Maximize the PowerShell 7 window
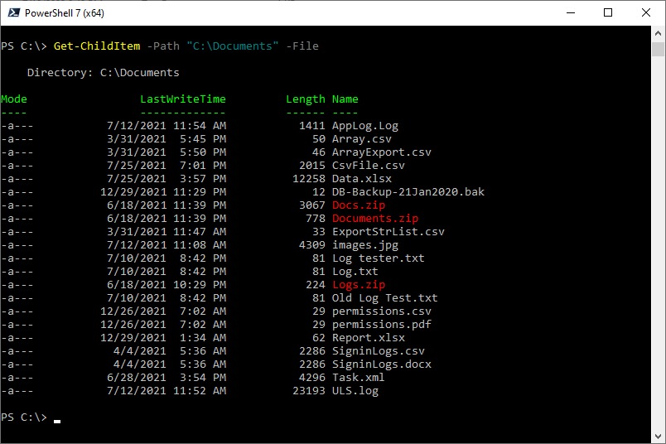The image size is (666, 444). coord(608,12)
